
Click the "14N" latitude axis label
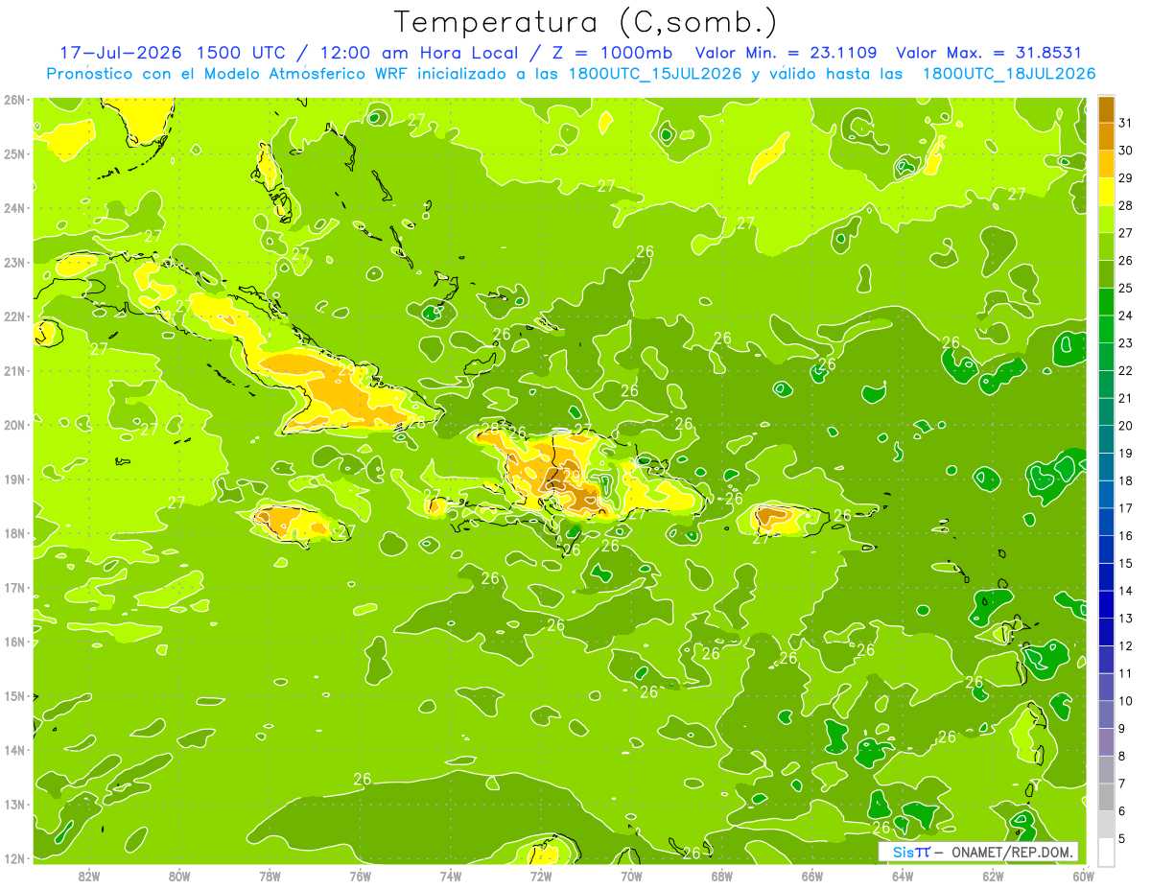click(x=14, y=750)
